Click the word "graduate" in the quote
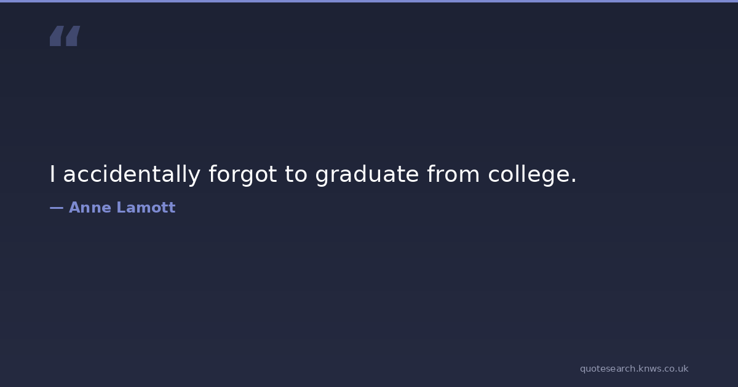 pyautogui.click(x=367, y=174)
